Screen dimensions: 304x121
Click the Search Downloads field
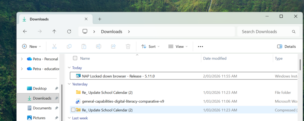click(264, 31)
